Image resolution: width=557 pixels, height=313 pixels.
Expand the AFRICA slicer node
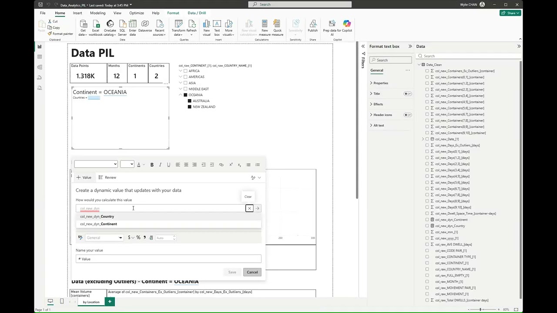click(x=181, y=71)
